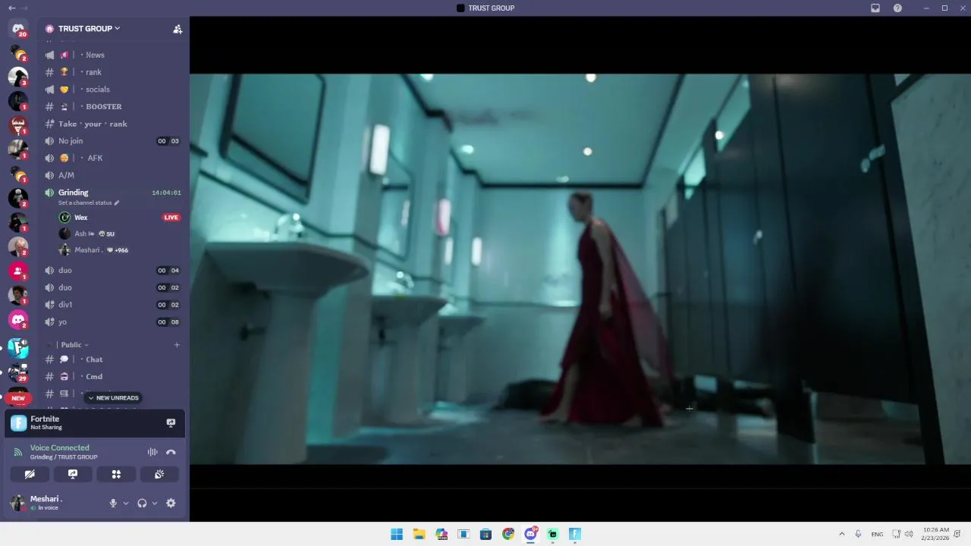Viewport: 971px width, 546px height.
Task: Open File Explorer from taskbar
Action: [x=419, y=534]
